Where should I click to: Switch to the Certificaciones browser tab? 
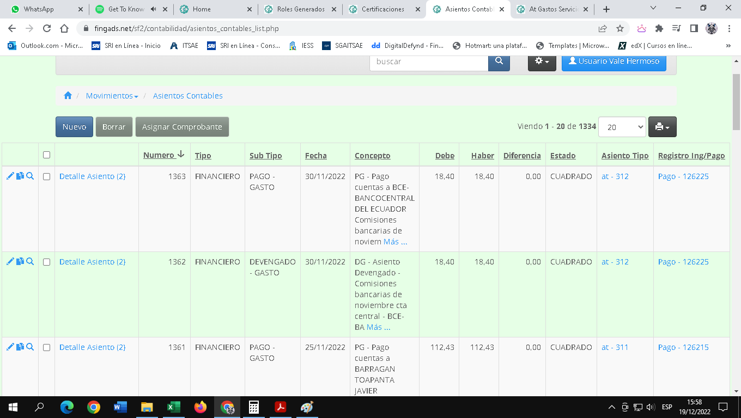click(x=384, y=9)
